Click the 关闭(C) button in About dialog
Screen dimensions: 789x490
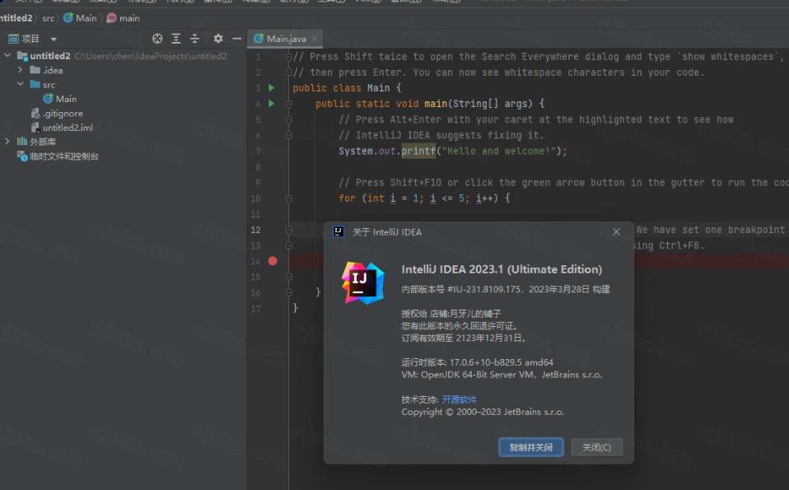[x=595, y=447]
